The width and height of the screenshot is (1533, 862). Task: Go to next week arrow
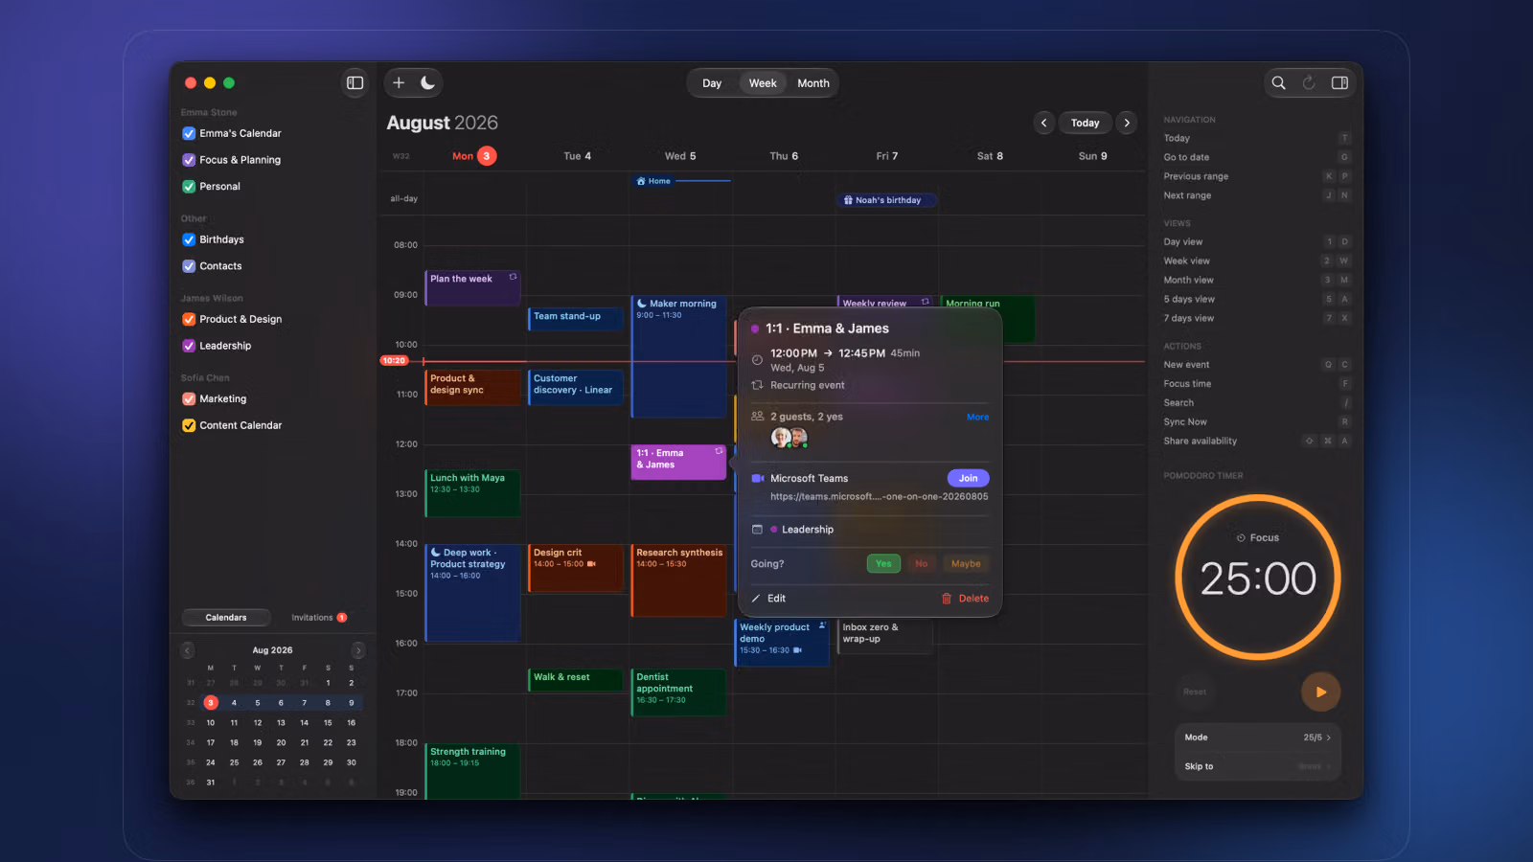[1127, 123]
